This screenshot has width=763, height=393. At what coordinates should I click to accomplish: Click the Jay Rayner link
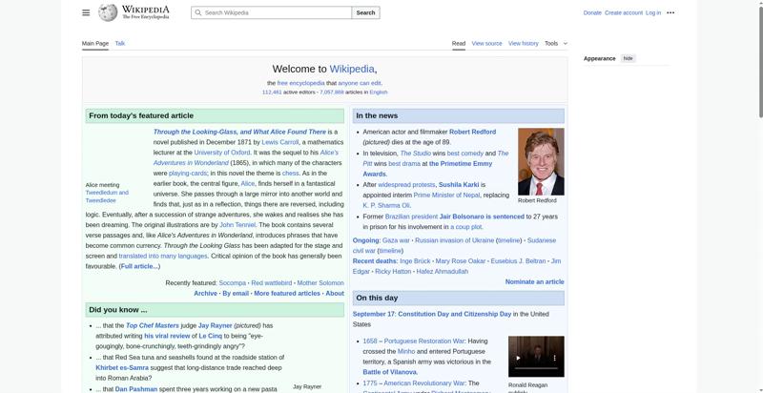point(216,325)
